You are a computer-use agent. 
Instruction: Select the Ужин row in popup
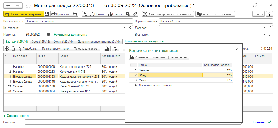181,80
